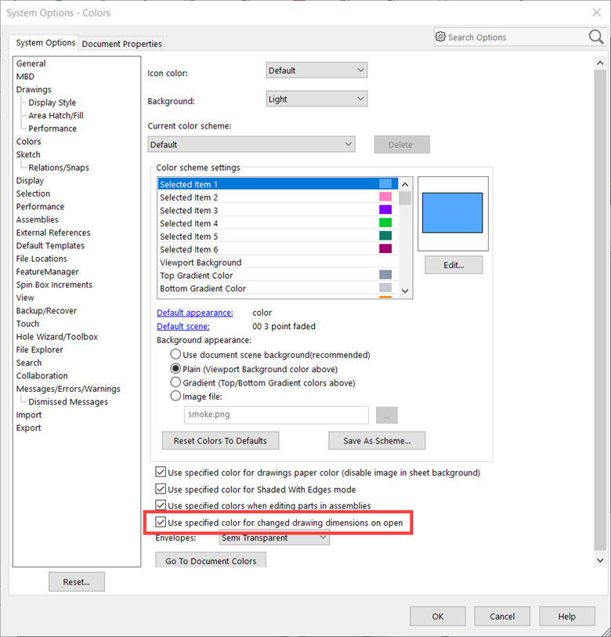The width and height of the screenshot is (611, 637).
Task: Select Selected Item 2 pink color row
Action: [278, 197]
